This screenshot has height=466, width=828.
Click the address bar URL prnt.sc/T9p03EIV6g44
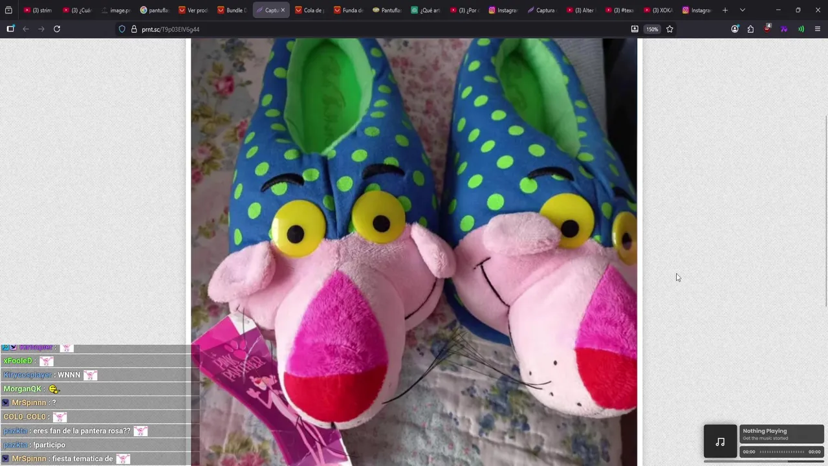(170, 29)
